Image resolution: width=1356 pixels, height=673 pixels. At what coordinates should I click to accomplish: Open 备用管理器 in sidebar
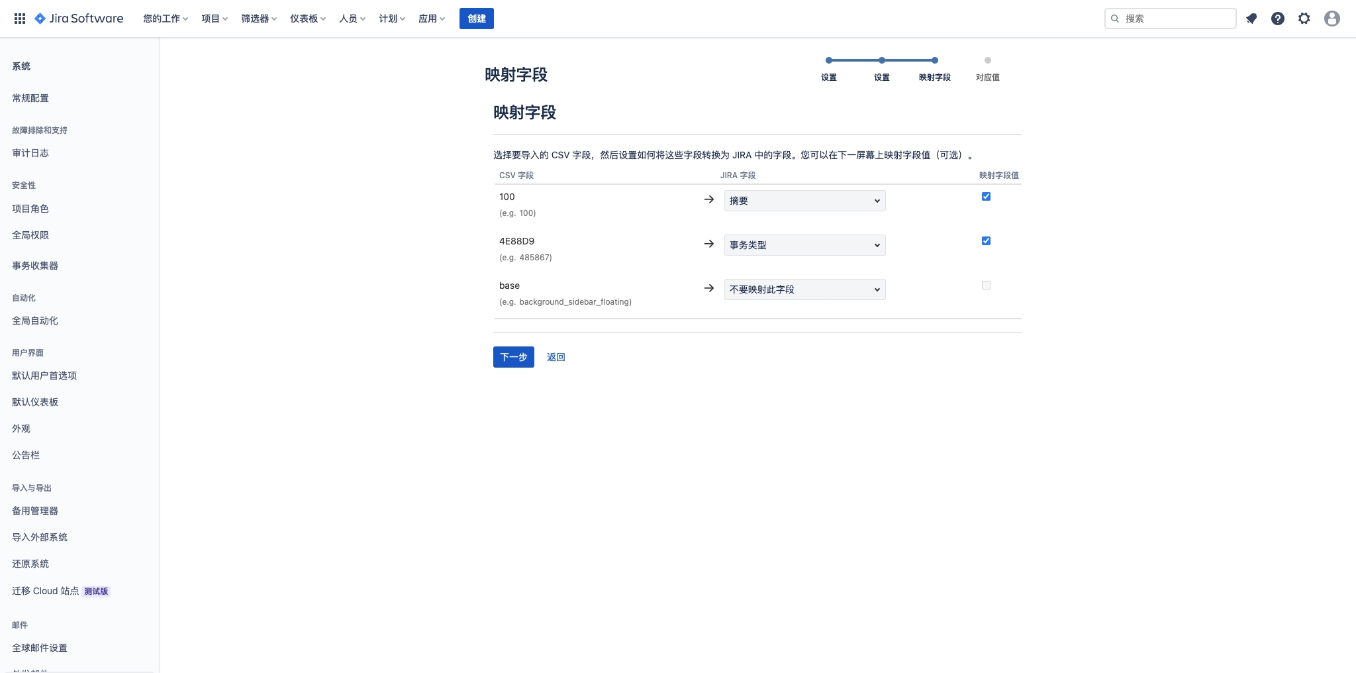pyautogui.click(x=35, y=511)
